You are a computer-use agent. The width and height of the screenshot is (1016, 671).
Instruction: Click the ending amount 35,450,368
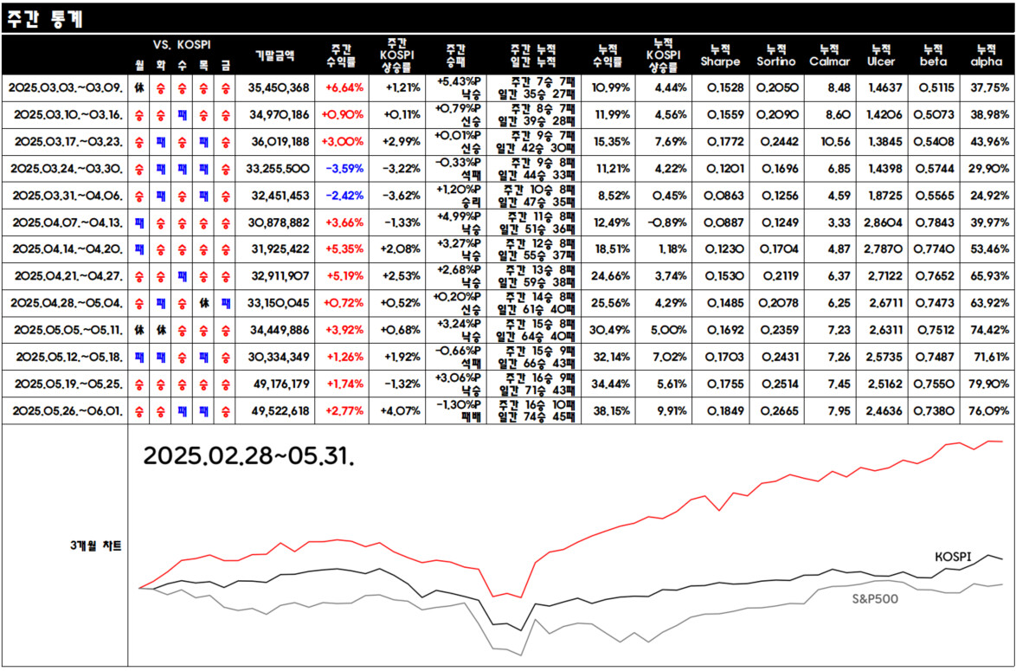click(277, 87)
